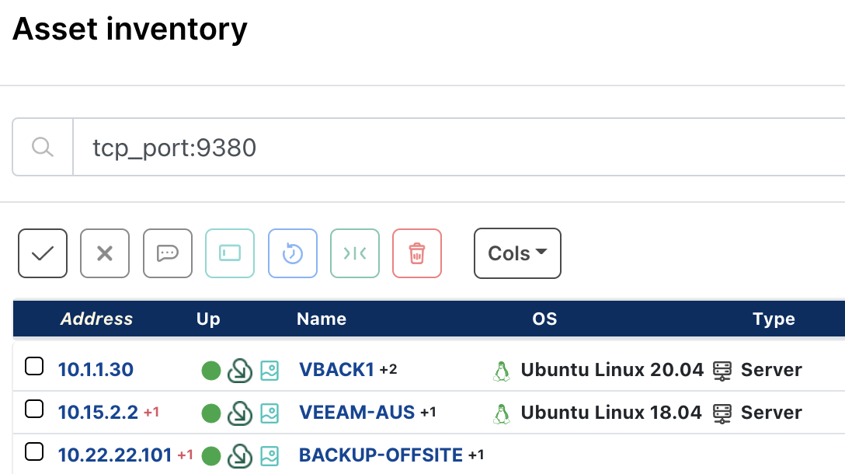Viewport: 845px width, 474px height.
Task: Select all assets using the checkmark icon
Action: pos(42,253)
